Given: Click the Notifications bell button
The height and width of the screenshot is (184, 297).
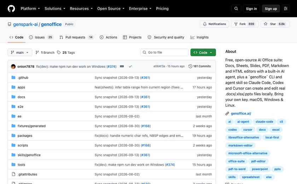Looking at the screenshot, I should point(214,24).
